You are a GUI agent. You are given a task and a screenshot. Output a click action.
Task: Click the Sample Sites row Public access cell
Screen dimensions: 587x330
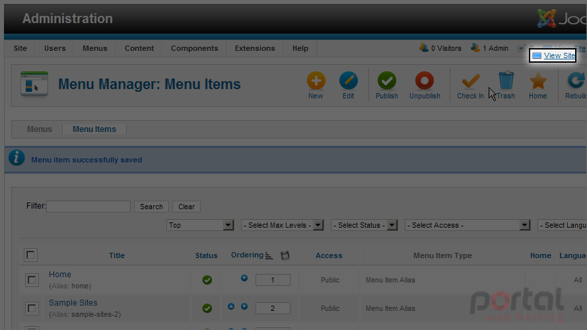[x=329, y=308]
